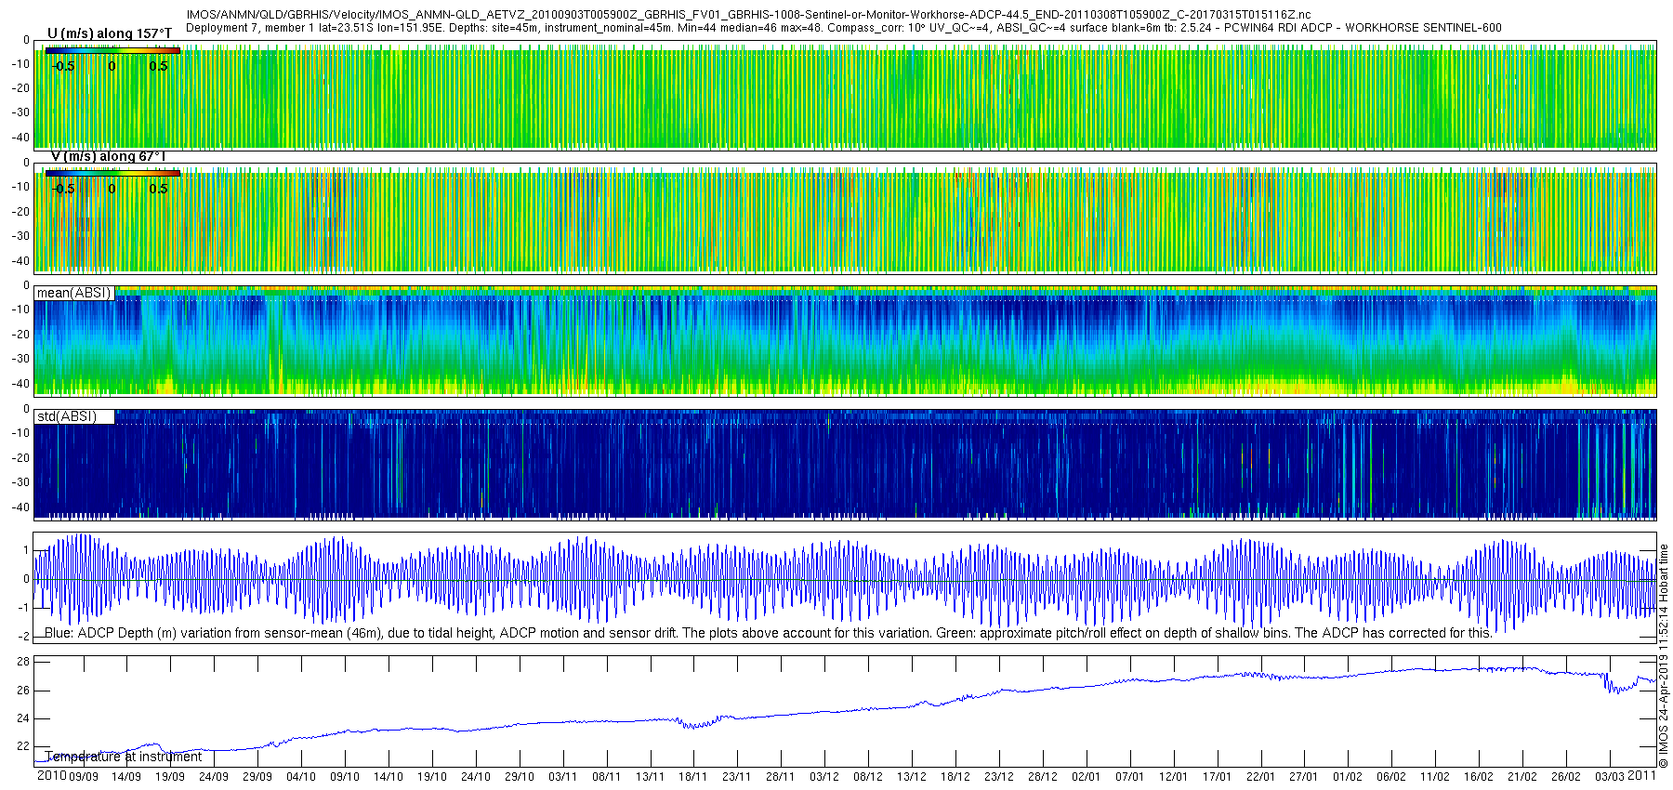Click the '18/12' date tick label
The width and height of the screenshot is (1673, 790).
(955, 776)
